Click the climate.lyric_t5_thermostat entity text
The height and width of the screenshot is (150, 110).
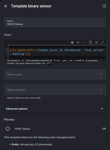point(36,145)
